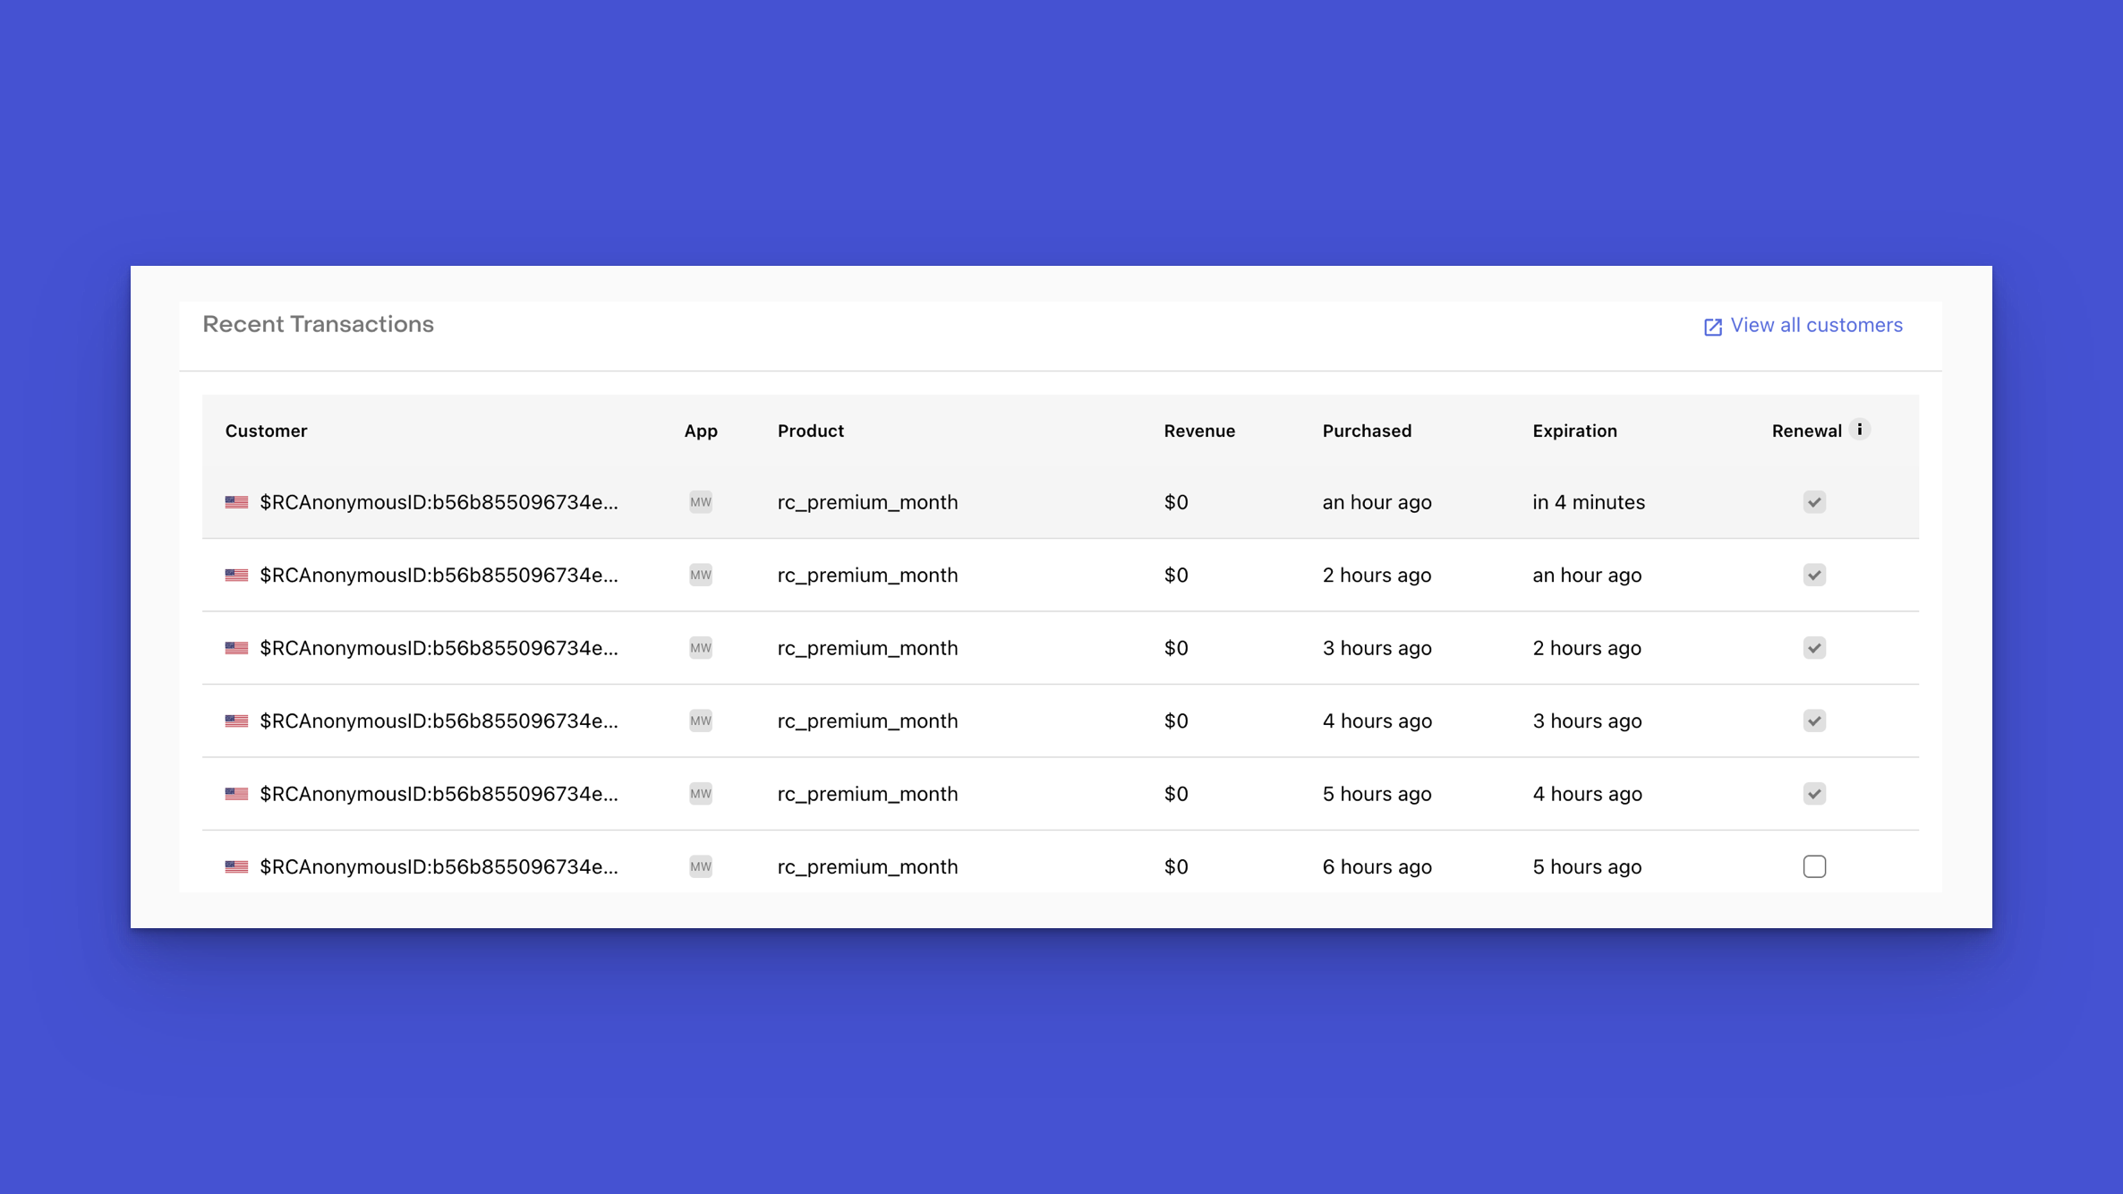Toggle renewal checkbox for the '5 hours ago' purchase
Image resolution: width=2123 pixels, height=1194 pixels.
pyautogui.click(x=1814, y=794)
